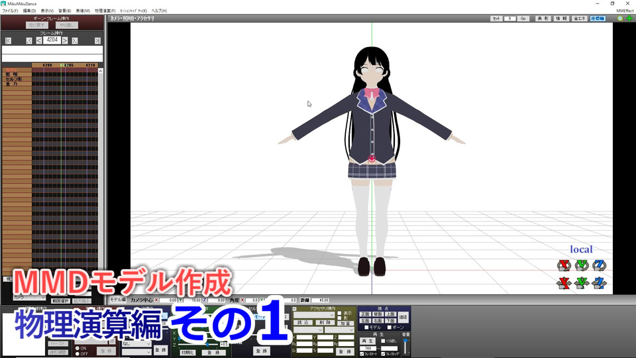Open 表示(V) menu
Image resolution: width=636 pixels, height=358 pixels.
point(47,11)
